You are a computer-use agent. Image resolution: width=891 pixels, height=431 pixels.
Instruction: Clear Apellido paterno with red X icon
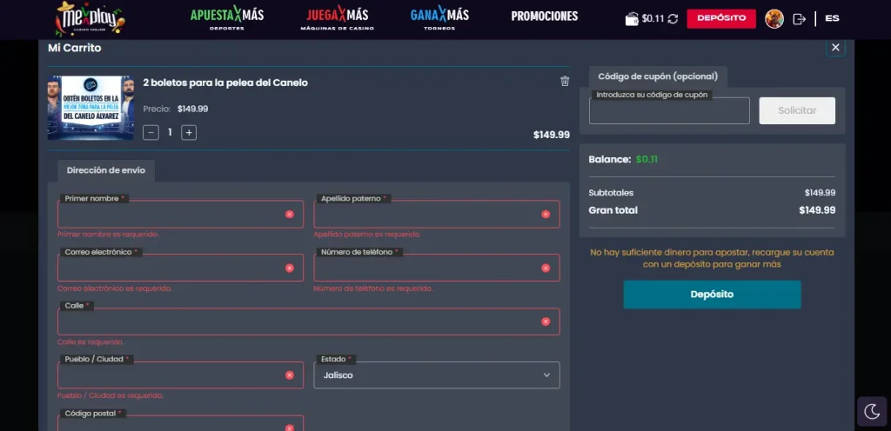pyautogui.click(x=546, y=215)
